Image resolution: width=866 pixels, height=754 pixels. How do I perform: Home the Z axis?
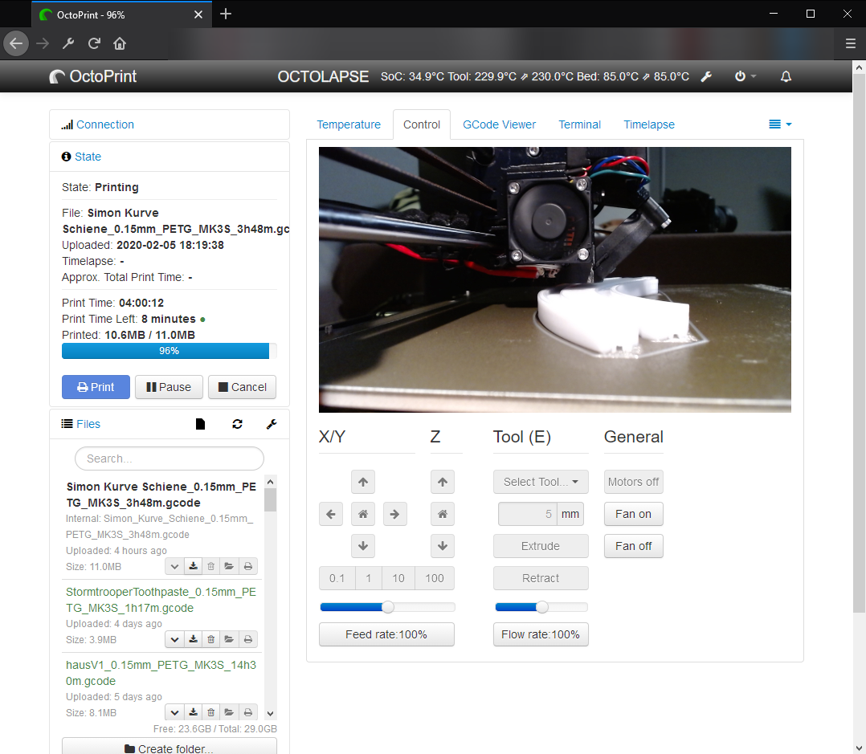(443, 514)
